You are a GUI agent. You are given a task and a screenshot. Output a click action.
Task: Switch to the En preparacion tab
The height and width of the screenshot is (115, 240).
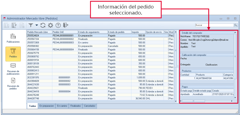point(47,106)
